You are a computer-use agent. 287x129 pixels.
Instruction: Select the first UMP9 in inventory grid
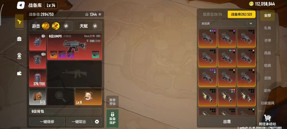coord(208,38)
